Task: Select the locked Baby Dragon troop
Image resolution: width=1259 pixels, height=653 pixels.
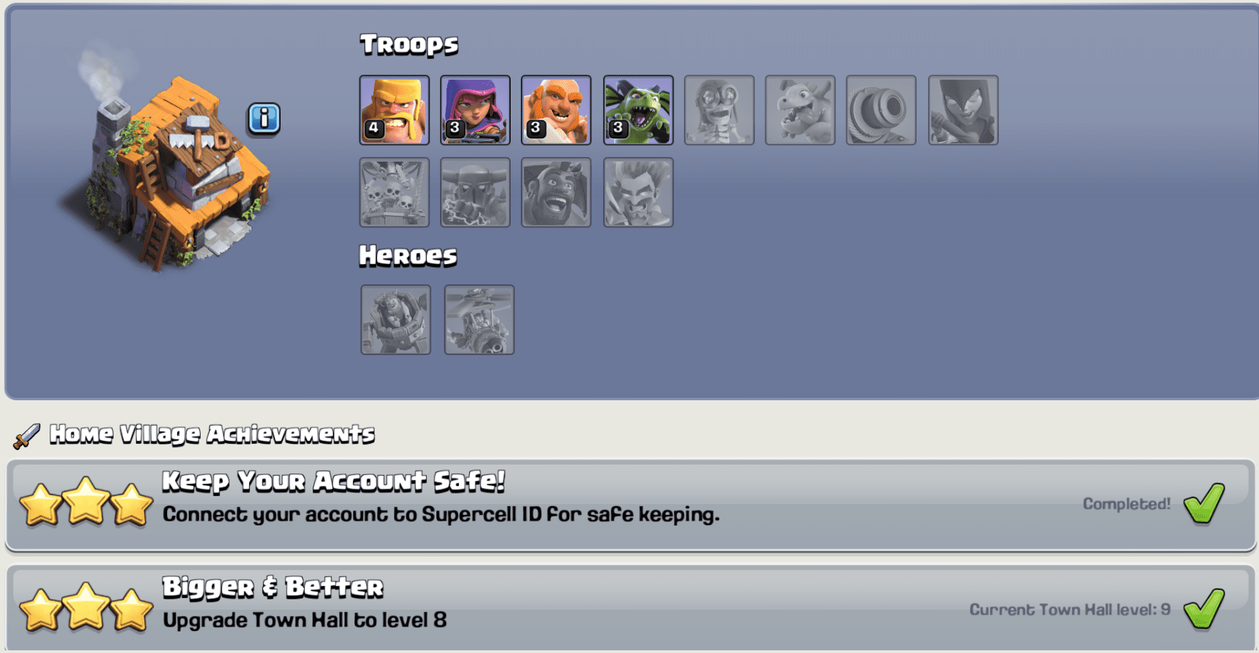Action: coord(800,110)
